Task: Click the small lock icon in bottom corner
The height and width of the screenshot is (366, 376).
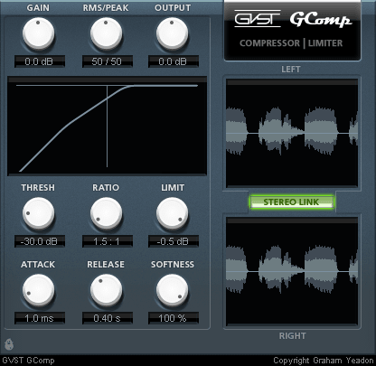Action: point(9,344)
